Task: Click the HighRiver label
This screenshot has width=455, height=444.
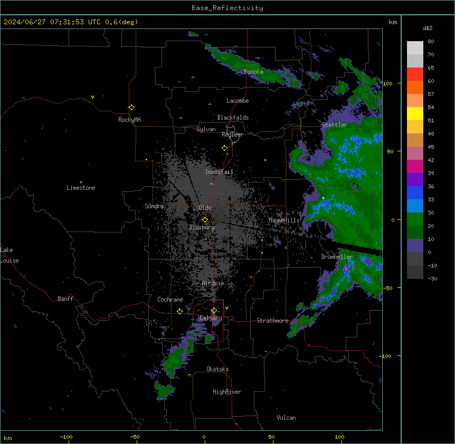Action: pyautogui.click(x=227, y=392)
